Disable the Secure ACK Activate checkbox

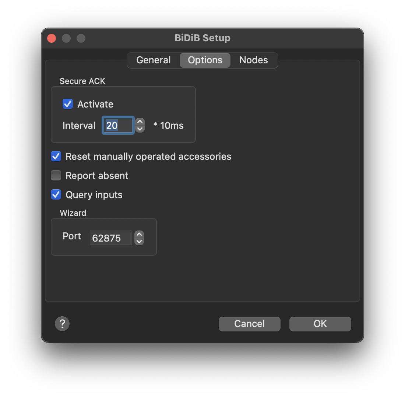pyautogui.click(x=68, y=104)
